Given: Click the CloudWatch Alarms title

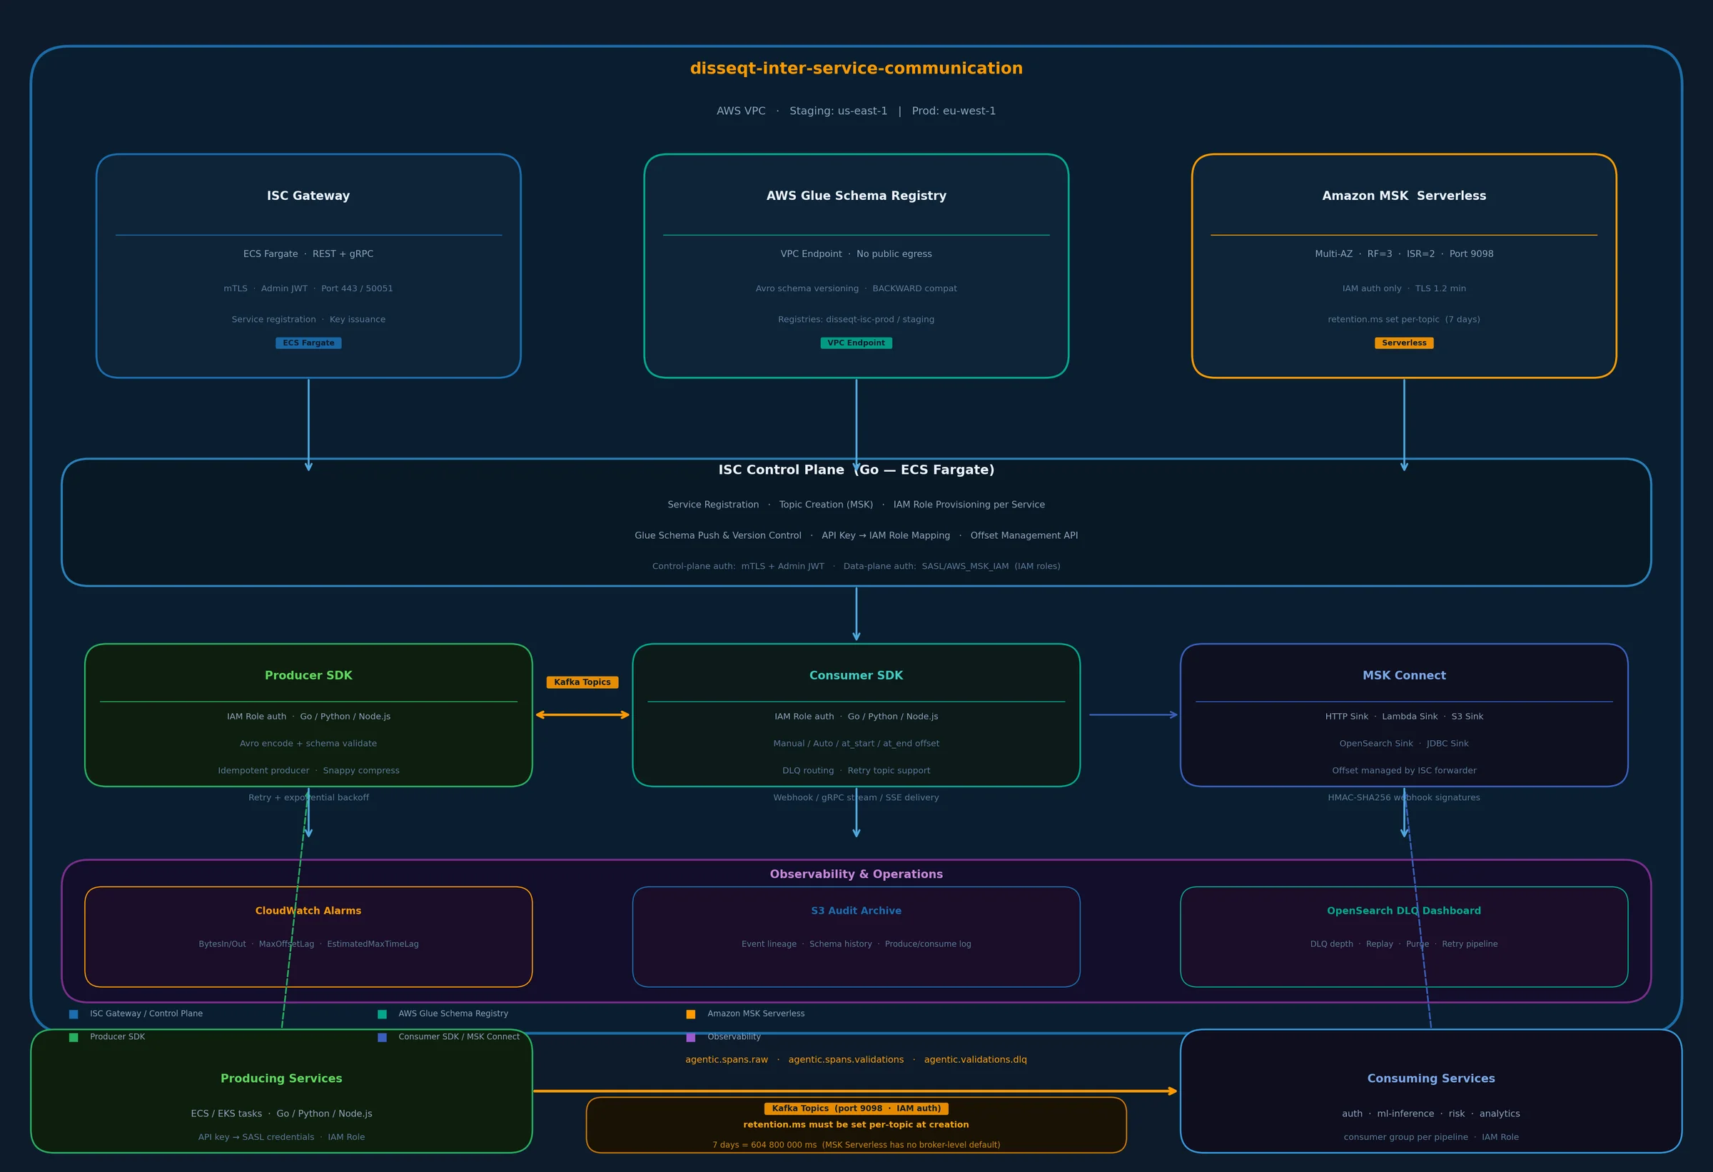Looking at the screenshot, I should click(308, 911).
